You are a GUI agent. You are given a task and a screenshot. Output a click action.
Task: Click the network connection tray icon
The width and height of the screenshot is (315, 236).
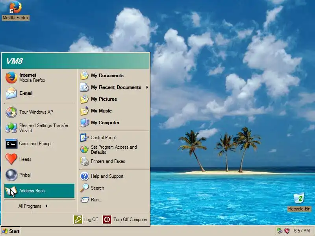click(280, 231)
